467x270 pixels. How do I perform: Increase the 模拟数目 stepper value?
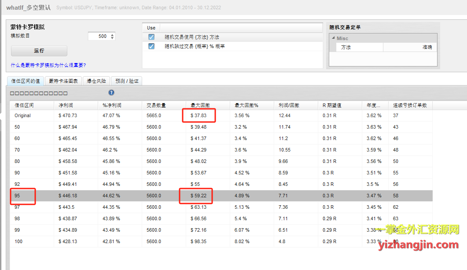coord(112,35)
